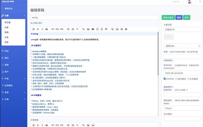Expand 文章 sidebar menu chevron

(x=24, y=15)
